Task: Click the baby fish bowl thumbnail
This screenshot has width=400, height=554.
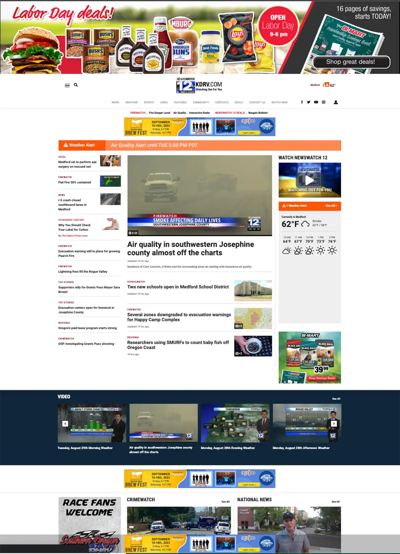Action: (253, 346)
